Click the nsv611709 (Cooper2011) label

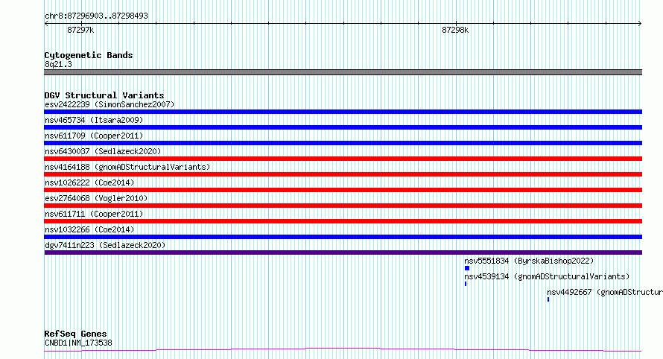pos(94,136)
